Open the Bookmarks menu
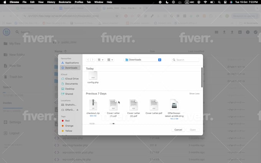Screen dimensions: 261x163 [x=65, y=2]
